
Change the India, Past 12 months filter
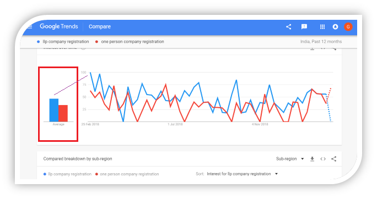(321, 41)
